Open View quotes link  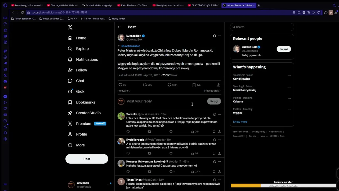point(212,91)
